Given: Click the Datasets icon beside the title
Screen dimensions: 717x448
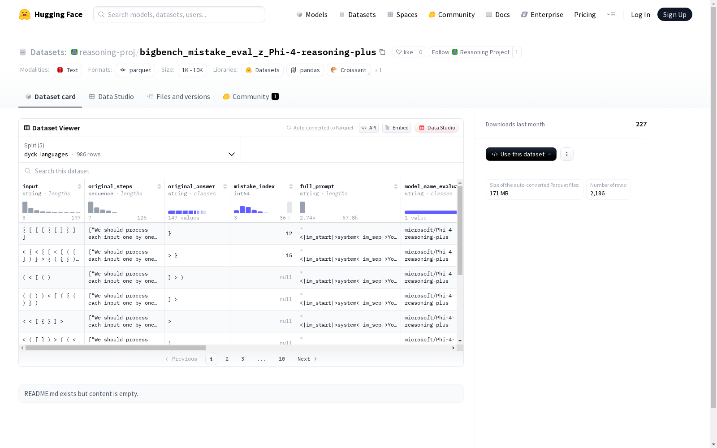Looking at the screenshot, I should click(x=23, y=52).
